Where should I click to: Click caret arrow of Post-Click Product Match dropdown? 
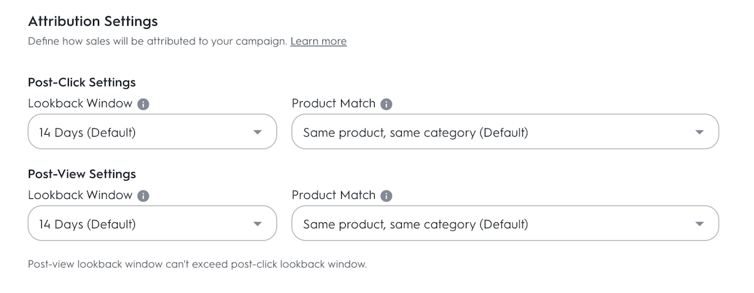[x=699, y=132]
